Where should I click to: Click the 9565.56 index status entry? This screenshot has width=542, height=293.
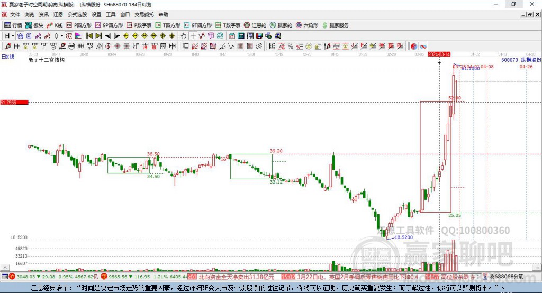coord(144,277)
